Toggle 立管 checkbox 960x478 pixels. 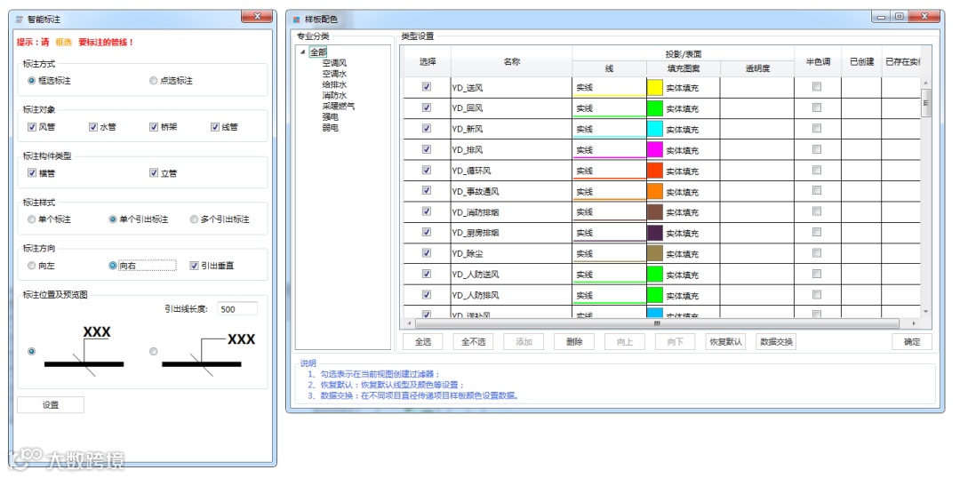point(154,173)
